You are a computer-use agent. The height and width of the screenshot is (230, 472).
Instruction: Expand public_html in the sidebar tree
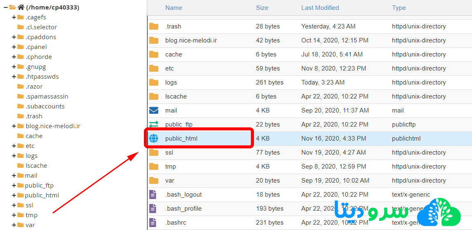[14, 195]
